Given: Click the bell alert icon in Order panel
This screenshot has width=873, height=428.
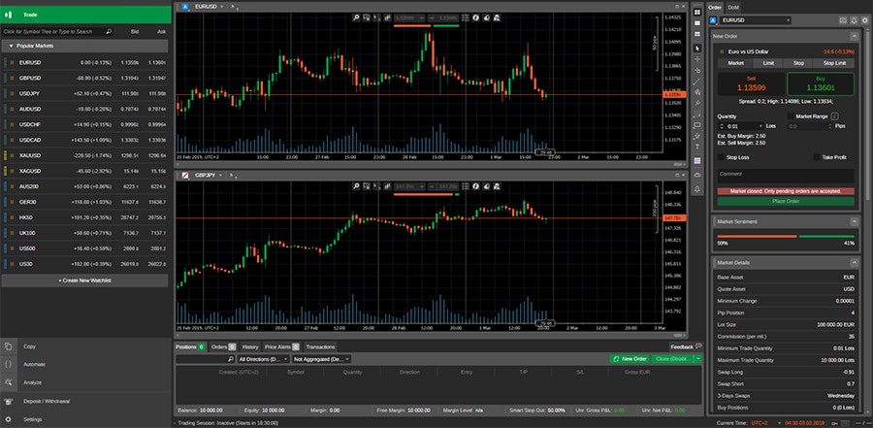Looking at the screenshot, I should click(853, 20).
